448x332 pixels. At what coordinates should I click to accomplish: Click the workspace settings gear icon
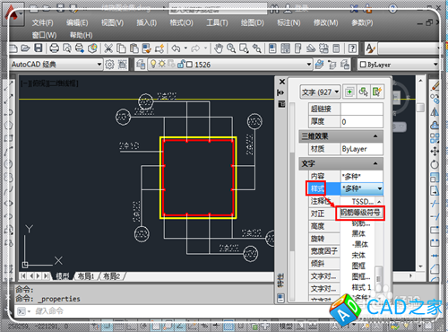(109, 65)
